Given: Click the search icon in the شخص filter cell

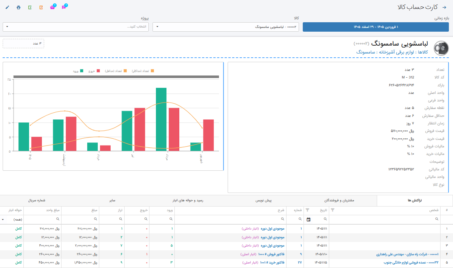Looking at the screenshot, I should (437, 219).
